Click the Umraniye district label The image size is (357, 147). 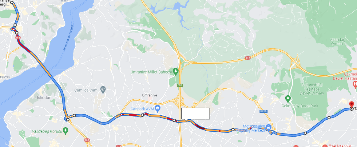pyautogui.click(x=149, y=95)
